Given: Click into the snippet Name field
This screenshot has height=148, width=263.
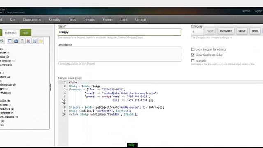Looking at the screenshot, I should tap(120, 32).
